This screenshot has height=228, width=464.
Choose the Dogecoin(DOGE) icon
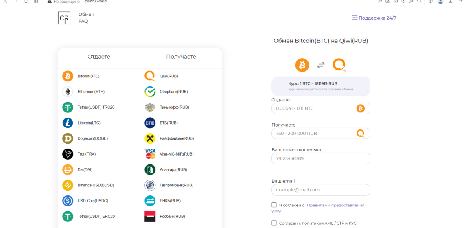point(68,138)
